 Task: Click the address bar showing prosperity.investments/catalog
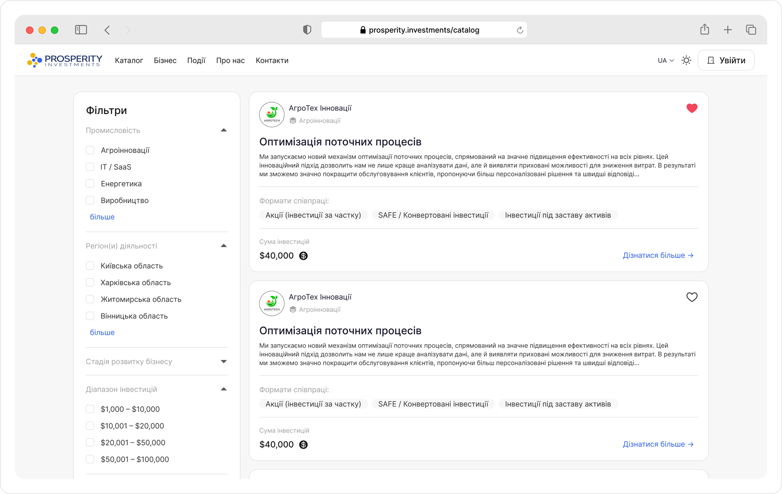coord(424,30)
